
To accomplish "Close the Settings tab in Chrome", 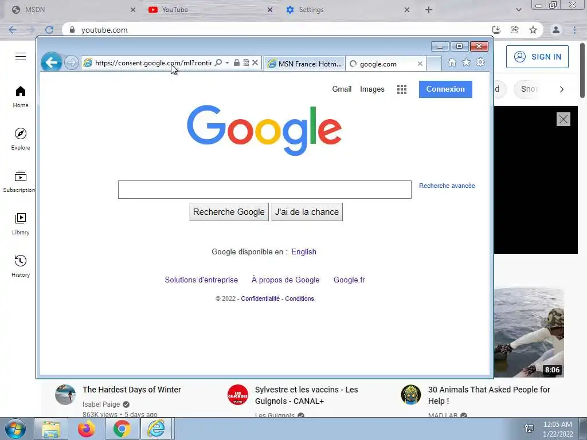I will coord(407,10).
